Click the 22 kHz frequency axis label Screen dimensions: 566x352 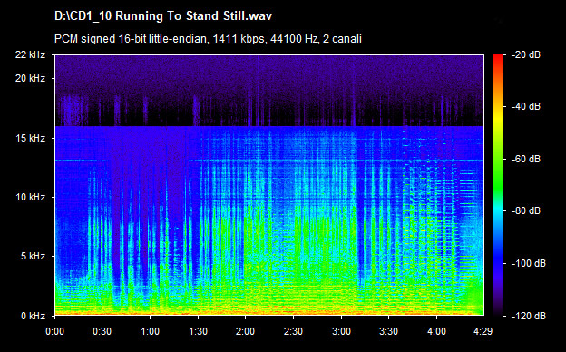30,54
